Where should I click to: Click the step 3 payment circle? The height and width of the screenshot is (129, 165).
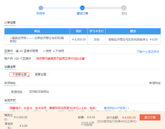click(124, 8)
